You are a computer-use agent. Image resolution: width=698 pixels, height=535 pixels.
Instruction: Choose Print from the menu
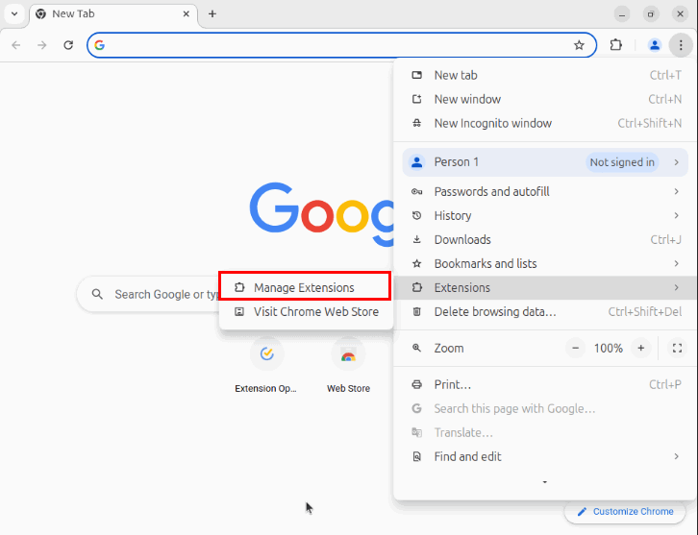[545, 385]
